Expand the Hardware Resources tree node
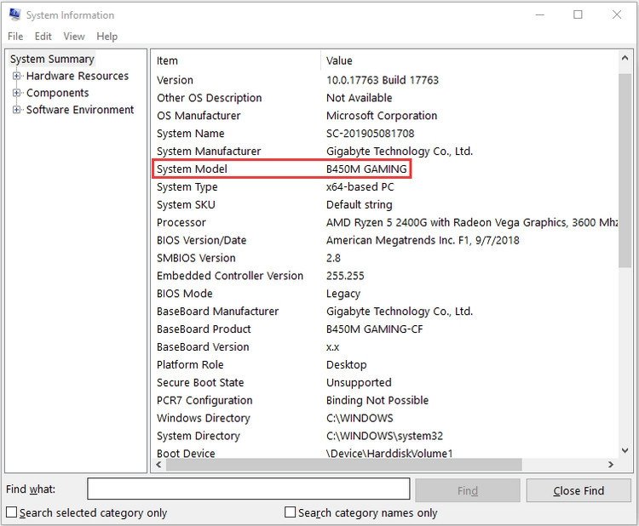 16,76
